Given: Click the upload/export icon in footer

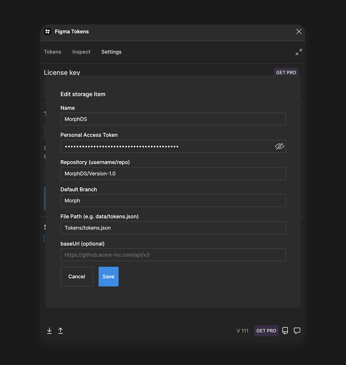Looking at the screenshot, I should click(x=61, y=331).
